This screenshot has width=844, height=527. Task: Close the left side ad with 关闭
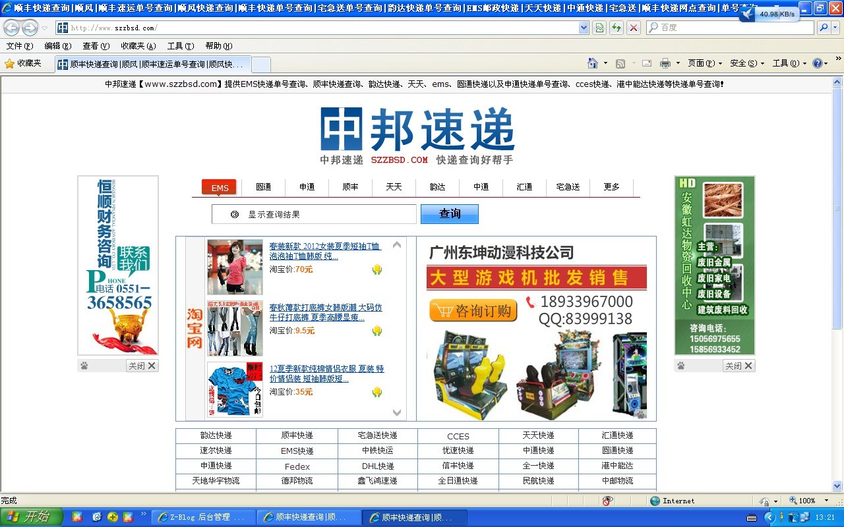point(142,366)
